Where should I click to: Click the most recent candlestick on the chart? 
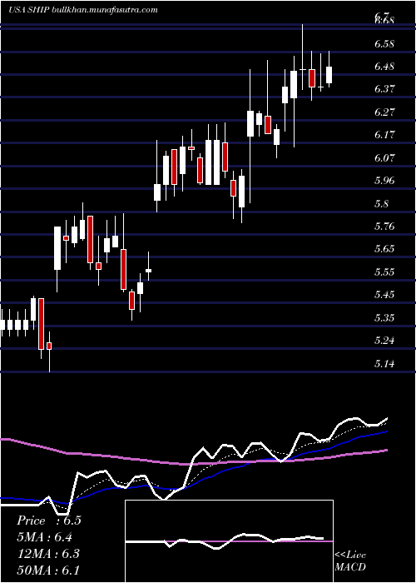[x=329, y=75]
